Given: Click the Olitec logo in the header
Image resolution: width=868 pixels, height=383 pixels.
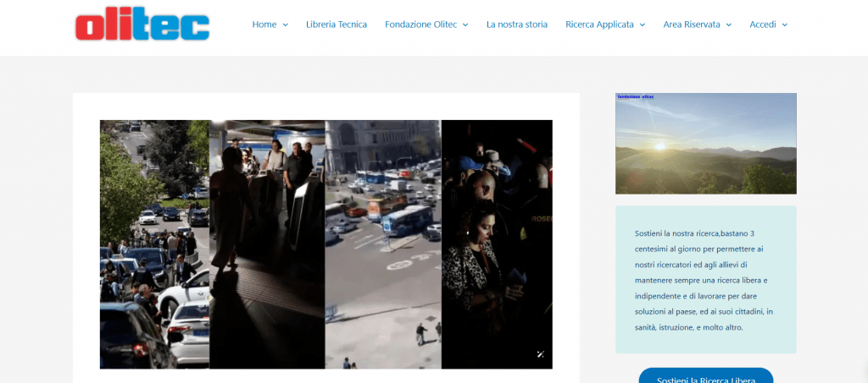Looking at the screenshot, I should [x=142, y=25].
